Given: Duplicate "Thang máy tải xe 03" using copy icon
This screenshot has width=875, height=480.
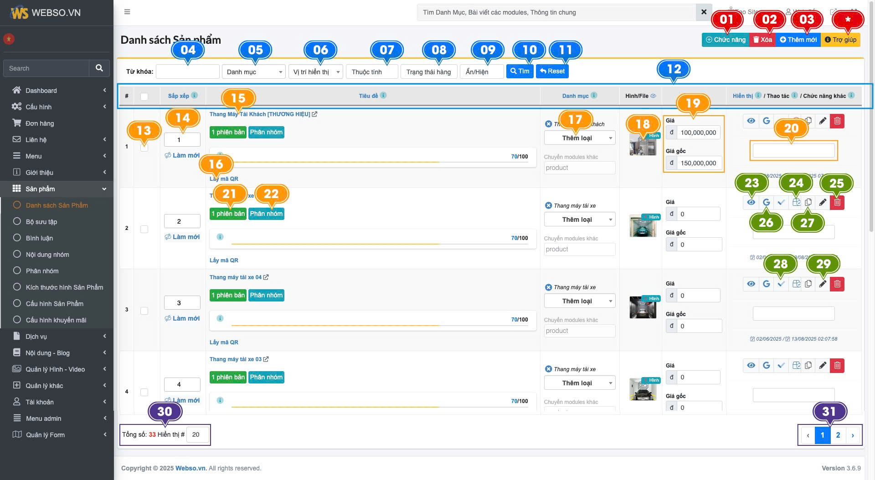Looking at the screenshot, I should (808, 366).
